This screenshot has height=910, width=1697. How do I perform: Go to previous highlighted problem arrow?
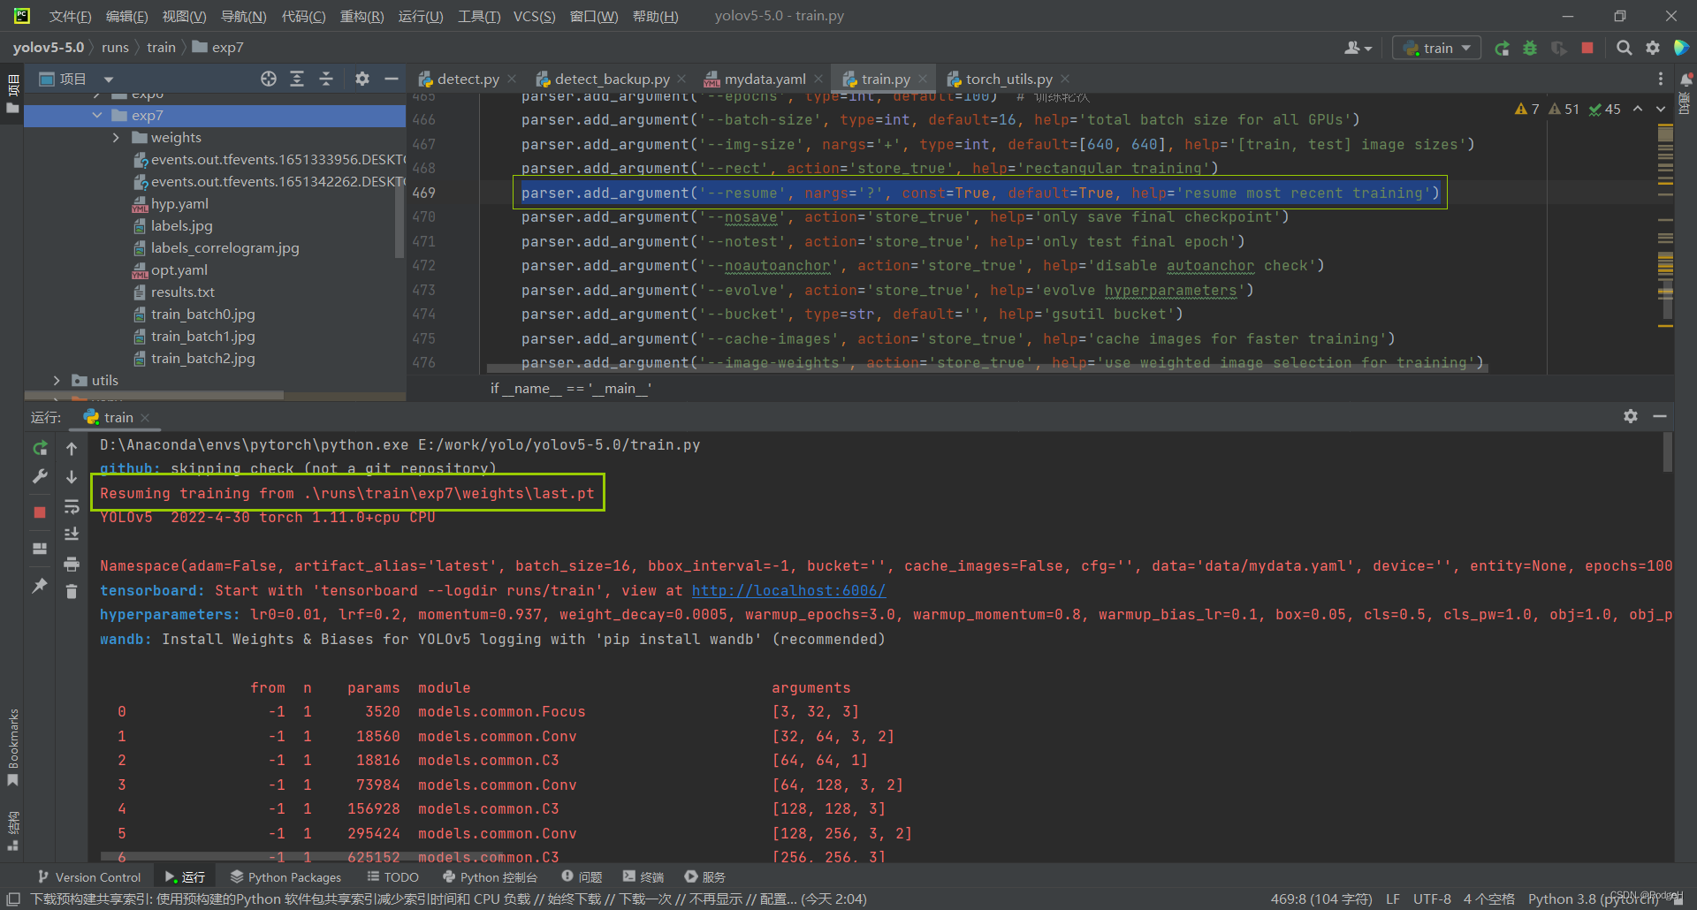[x=1638, y=109]
